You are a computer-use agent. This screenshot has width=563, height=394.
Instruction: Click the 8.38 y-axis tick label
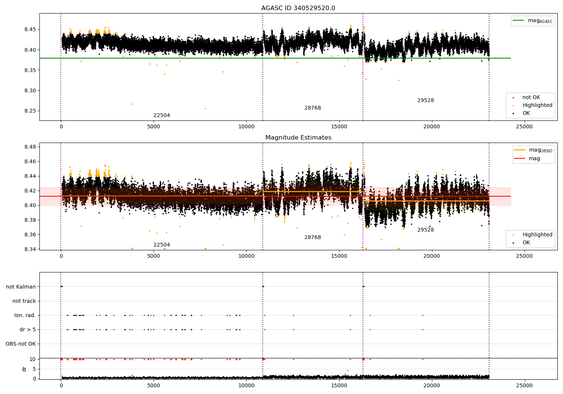tap(30, 220)
